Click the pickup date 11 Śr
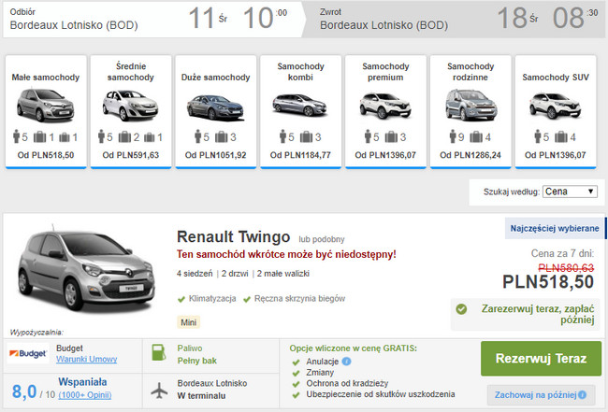The width and height of the screenshot is (608, 412). tap(208, 18)
